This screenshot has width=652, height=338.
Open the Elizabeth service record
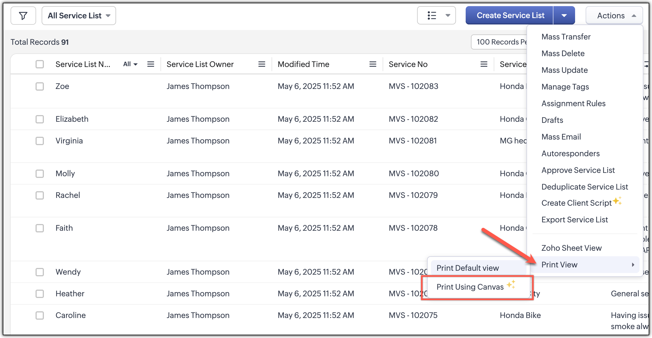click(x=72, y=119)
